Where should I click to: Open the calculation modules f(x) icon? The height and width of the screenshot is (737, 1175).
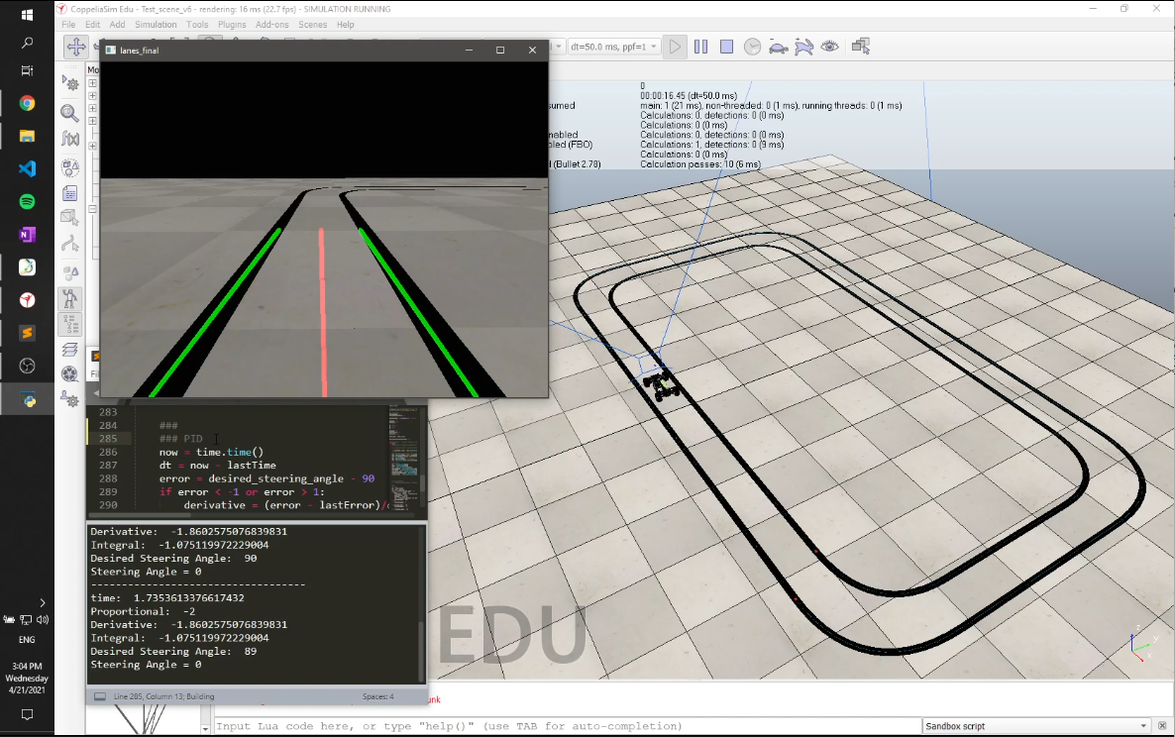[x=70, y=139]
